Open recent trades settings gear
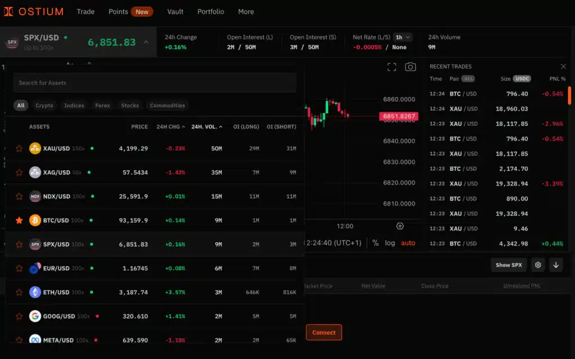575x359 pixels. tap(538, 264)
